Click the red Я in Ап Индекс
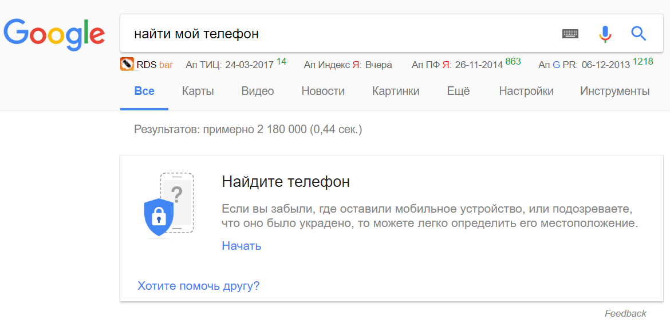This screenshot has width=670, height=323. (356, 65)
